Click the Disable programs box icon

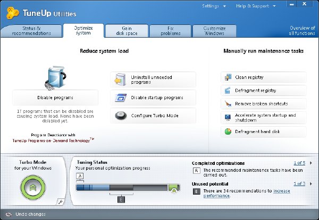coord(55,77)
